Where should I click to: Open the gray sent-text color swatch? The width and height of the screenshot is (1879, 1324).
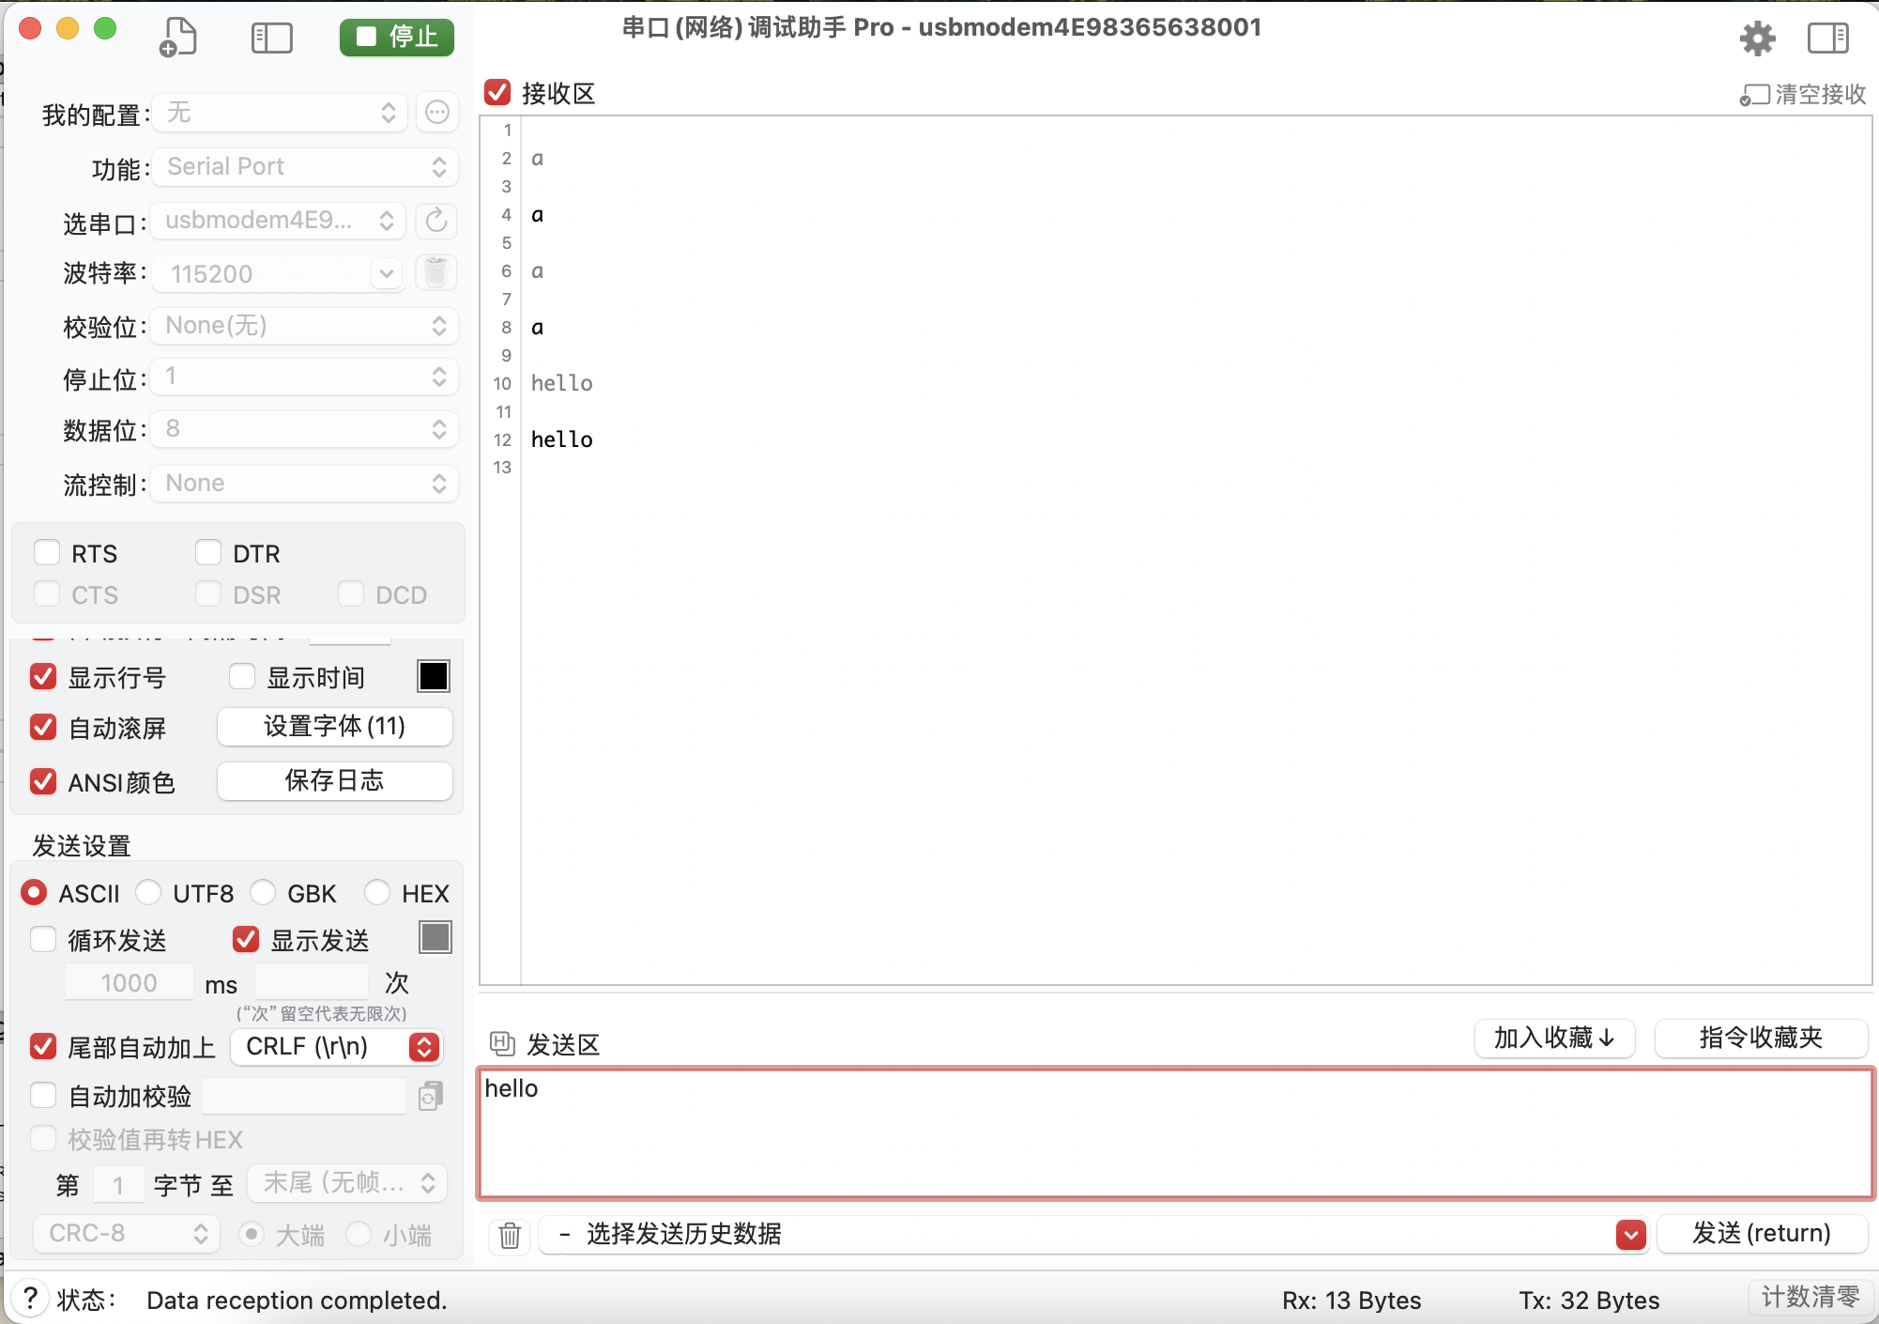tap(435, 937)
